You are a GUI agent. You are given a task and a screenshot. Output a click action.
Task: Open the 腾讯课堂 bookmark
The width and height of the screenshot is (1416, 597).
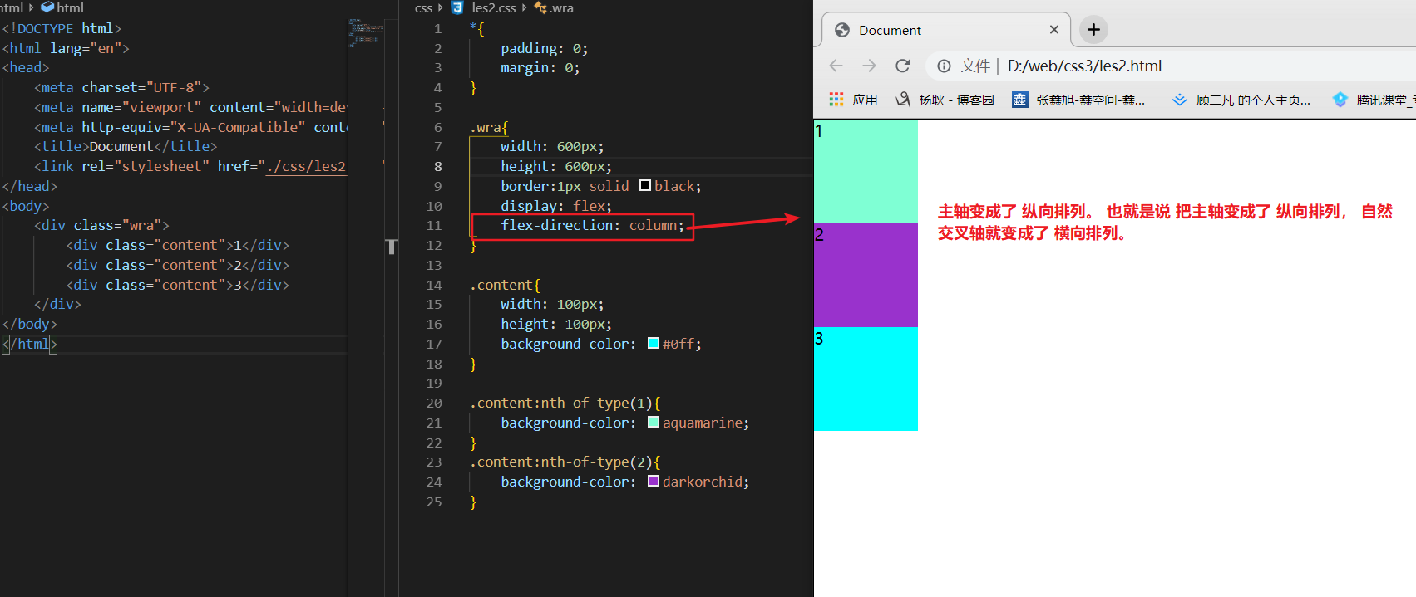pyautogui.click(x=1374, y=100)
